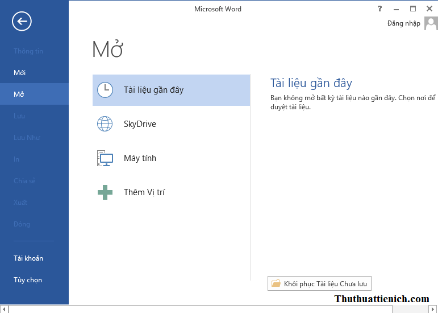
Task: Maximize the Word window
Action: 413,9
